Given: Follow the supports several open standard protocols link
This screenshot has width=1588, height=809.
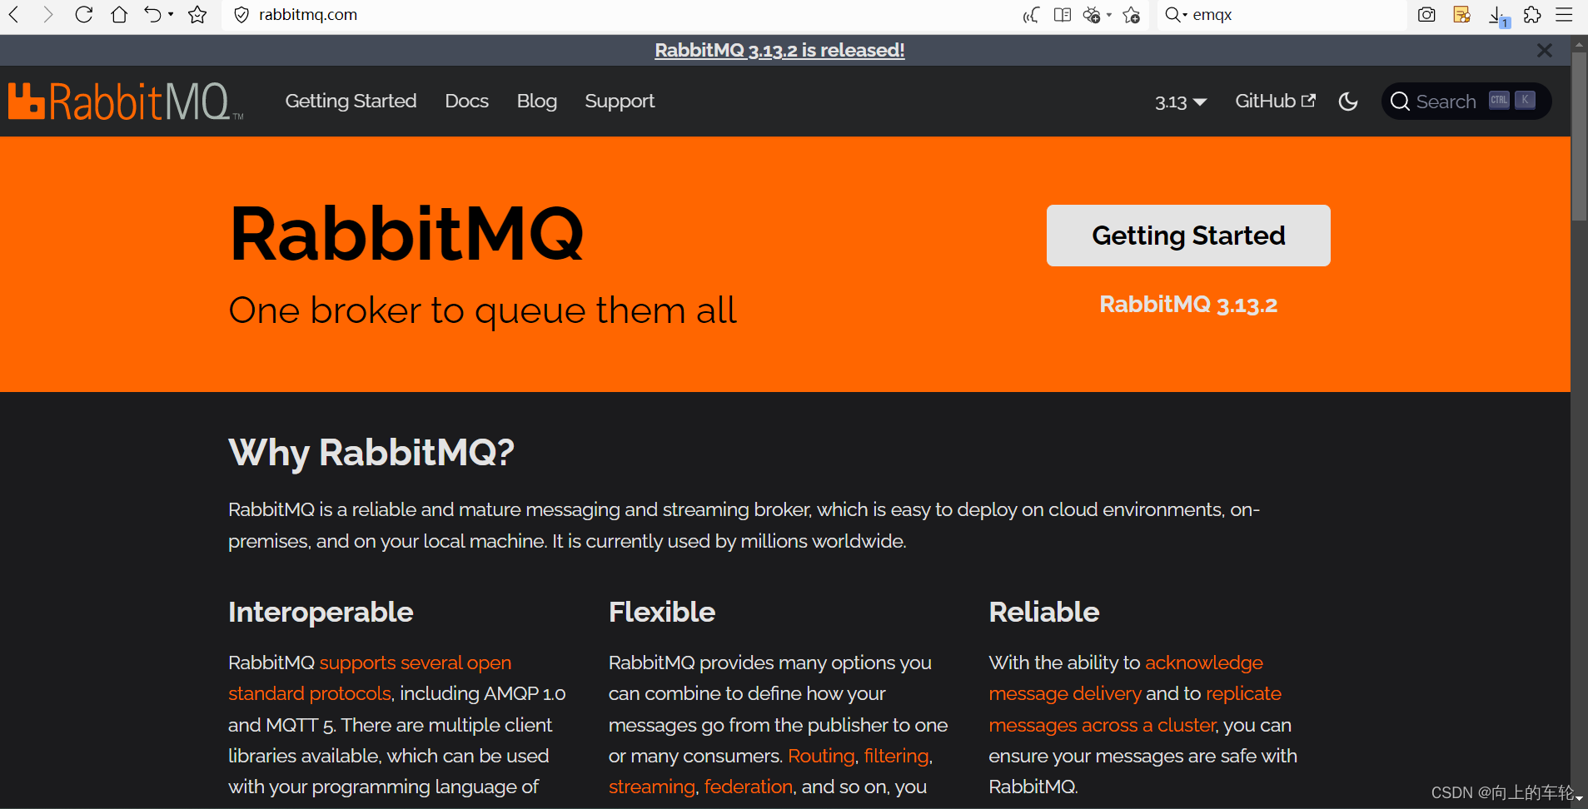Looking at the screenshot, I should point(370,678).
